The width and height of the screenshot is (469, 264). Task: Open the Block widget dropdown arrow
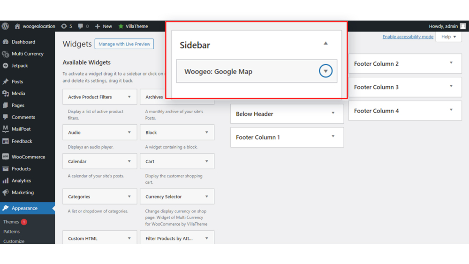pos(206,132)
